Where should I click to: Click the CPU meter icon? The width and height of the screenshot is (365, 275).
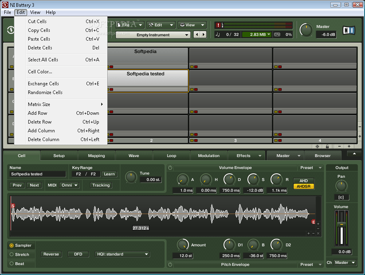pos(277,34)
